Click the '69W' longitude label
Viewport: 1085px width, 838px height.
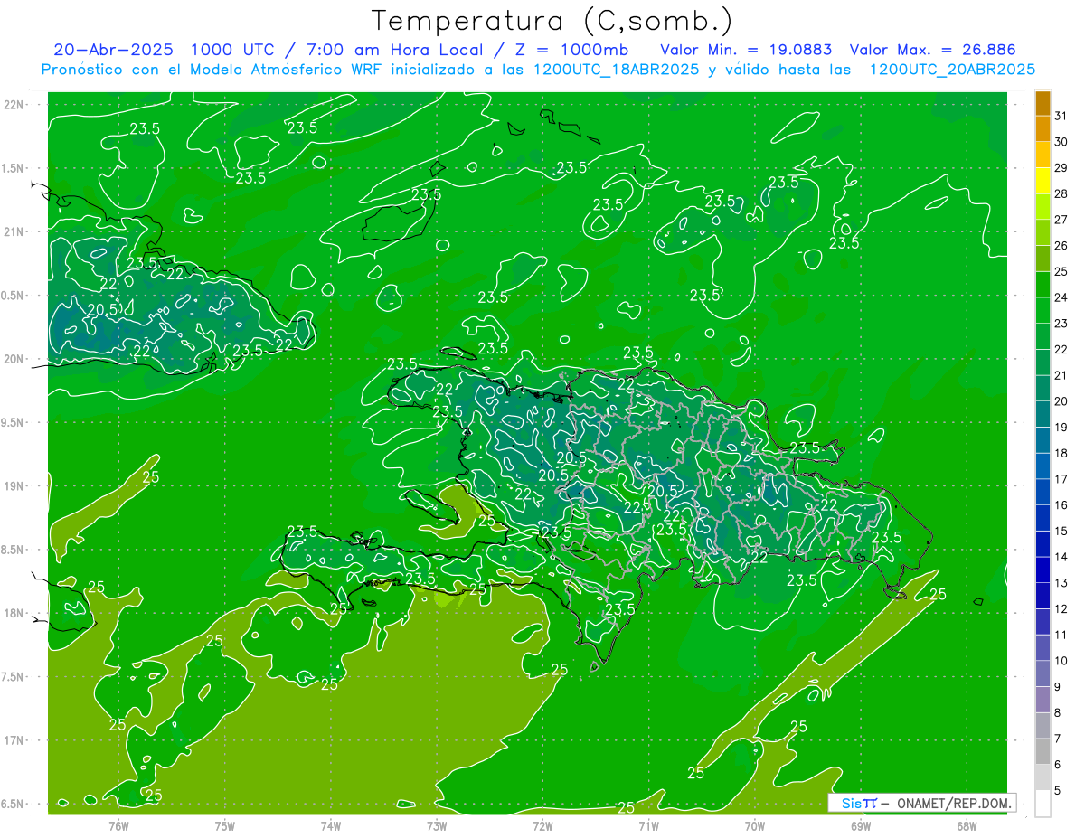point(861,825)
